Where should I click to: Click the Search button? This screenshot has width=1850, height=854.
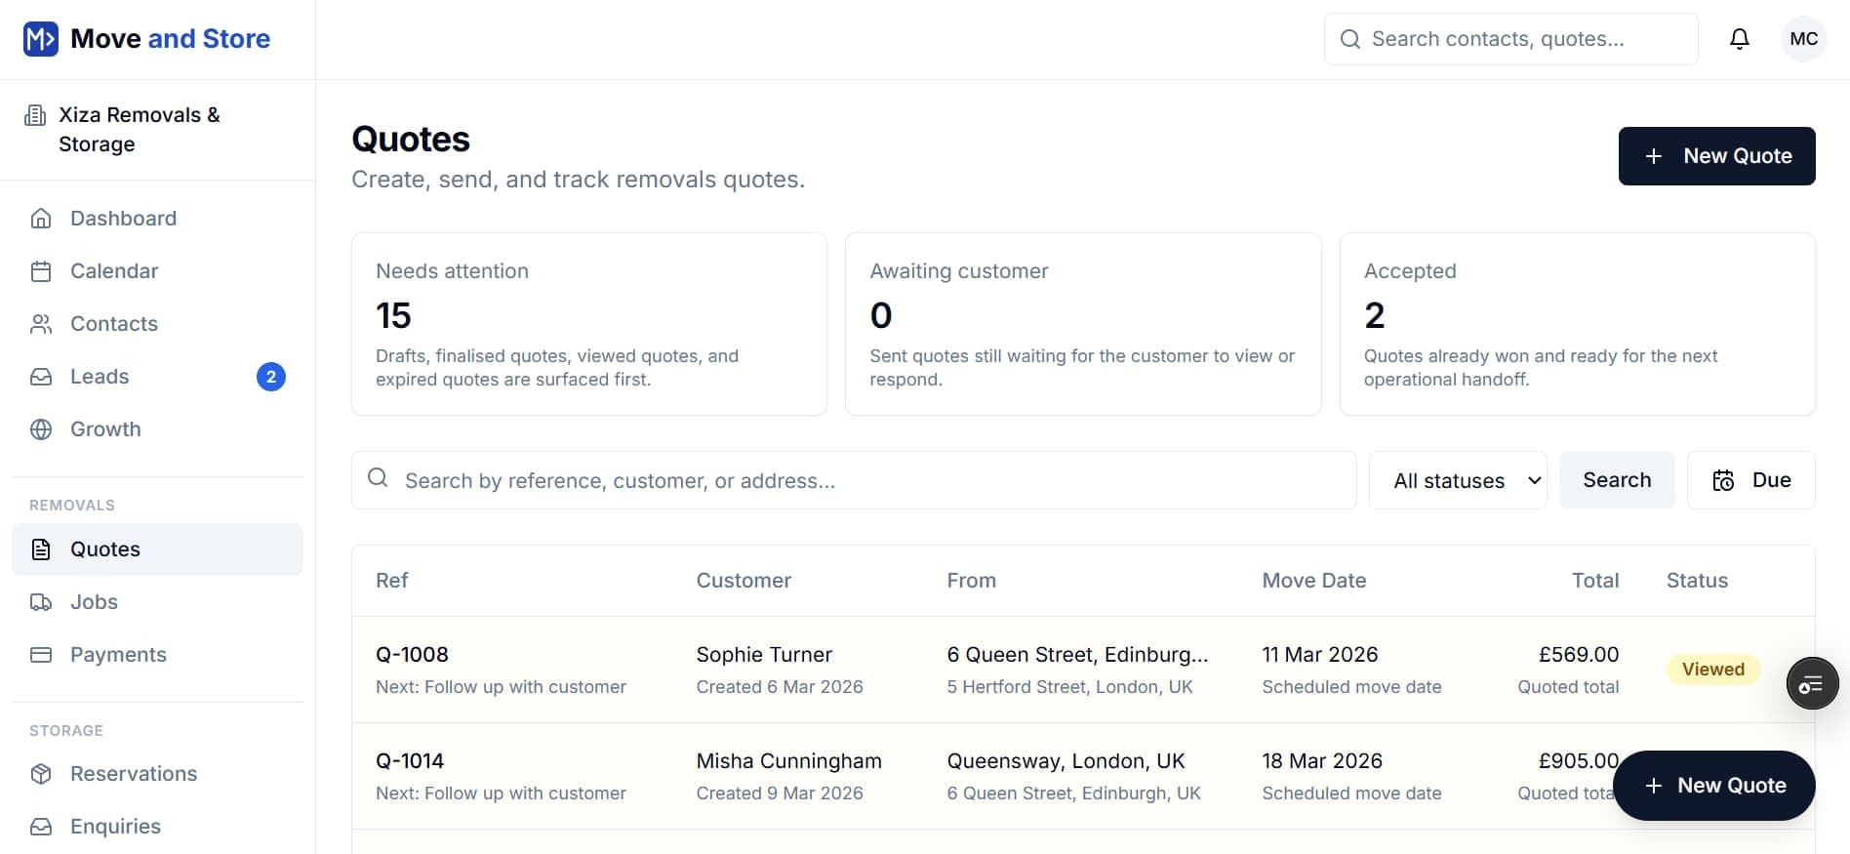(x=1617, y=480)
